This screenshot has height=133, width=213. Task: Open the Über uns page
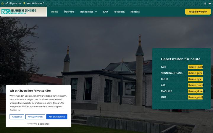click(69, 12)
